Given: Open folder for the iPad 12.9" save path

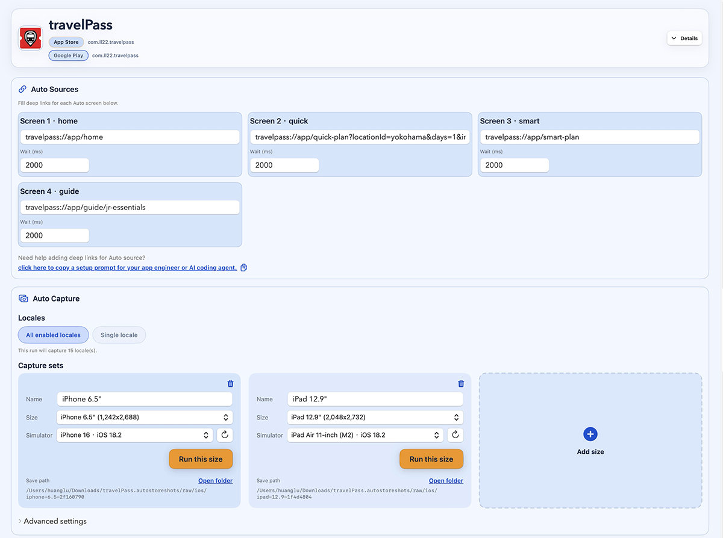Looking at the screenshot, I should pyautogui.click(x=446, y=481).
